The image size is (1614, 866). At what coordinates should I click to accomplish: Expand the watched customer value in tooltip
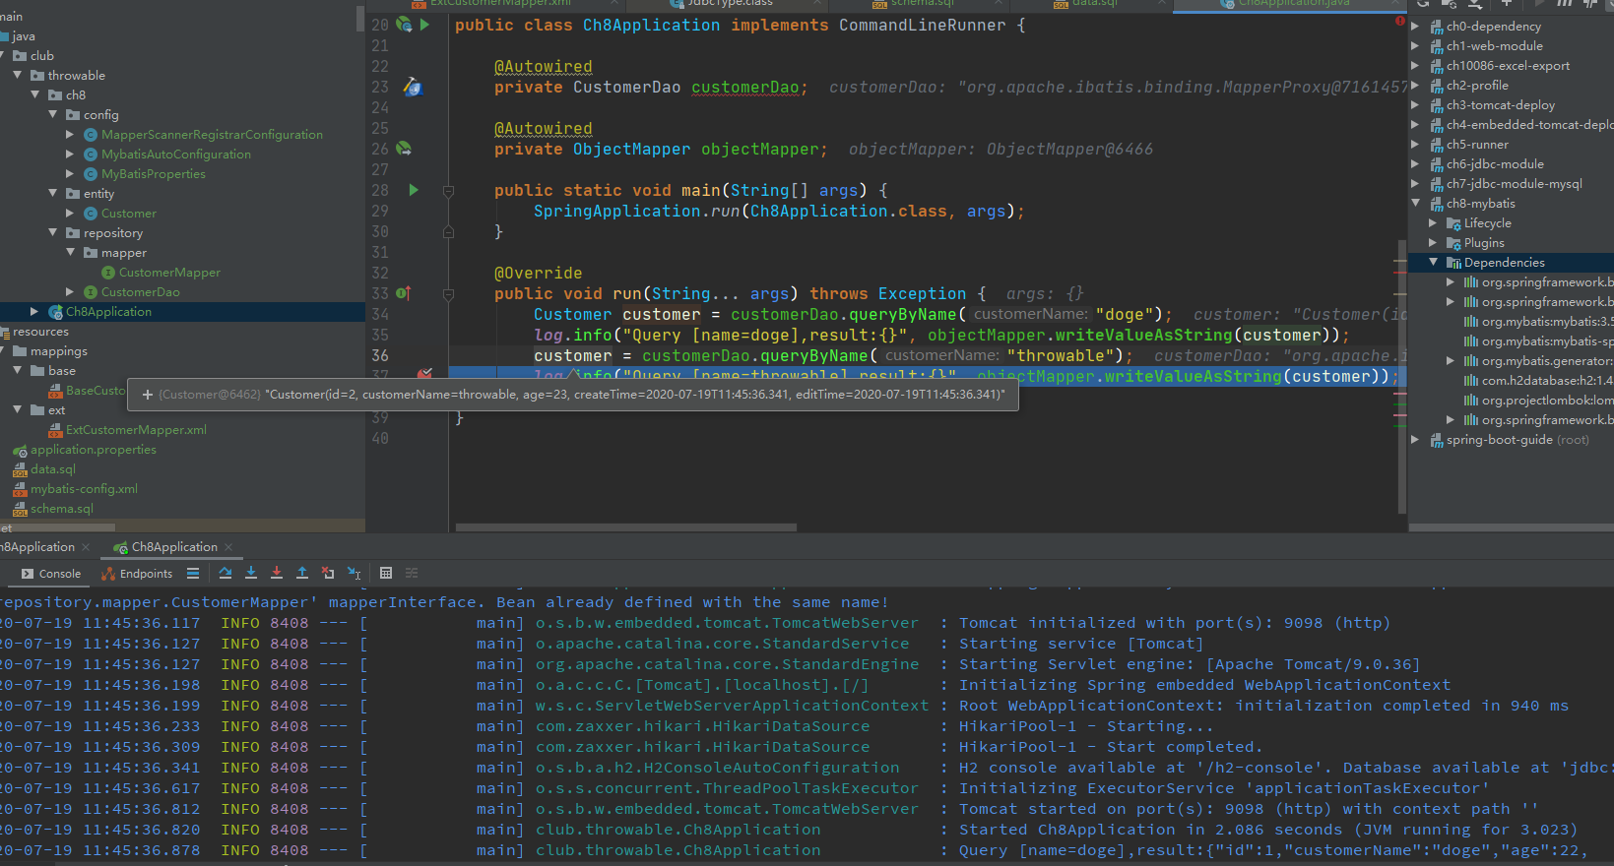(x=148, y=395)
